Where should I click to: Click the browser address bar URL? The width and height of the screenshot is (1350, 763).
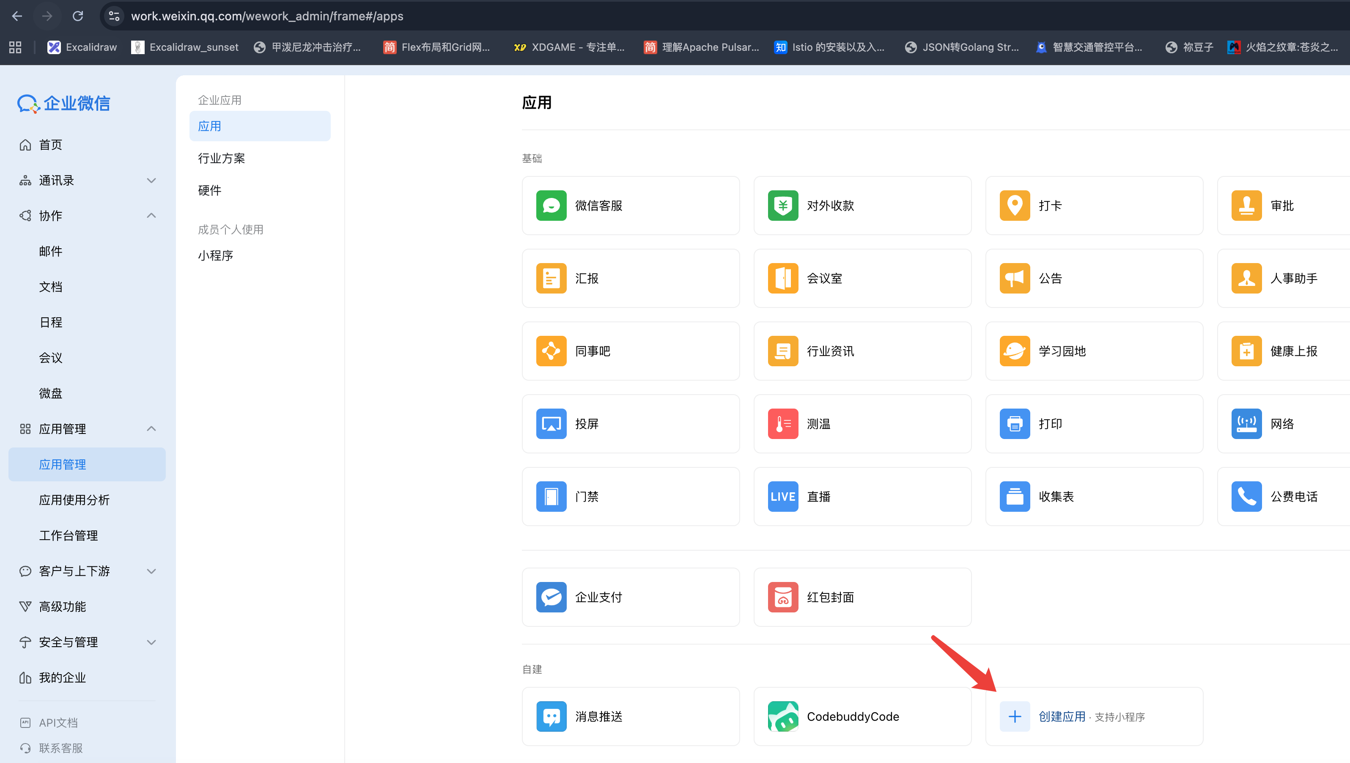(267, 16)
